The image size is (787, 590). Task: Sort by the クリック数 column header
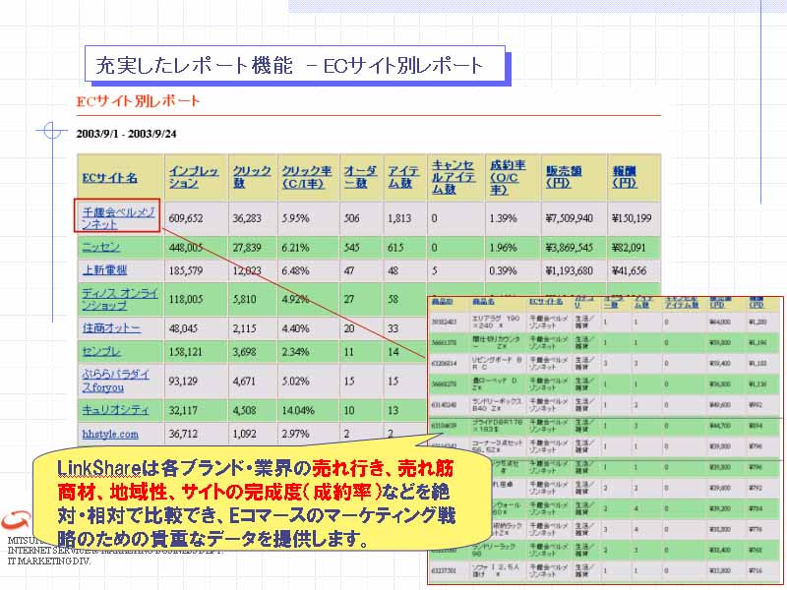click(252, 177)
